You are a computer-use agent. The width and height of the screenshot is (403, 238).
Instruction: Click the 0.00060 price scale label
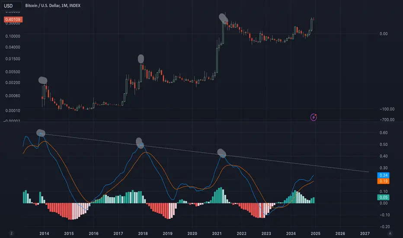point(13,96)
